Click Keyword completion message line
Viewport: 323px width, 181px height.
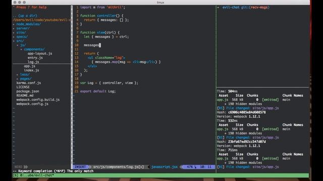[x=53, y=171]
